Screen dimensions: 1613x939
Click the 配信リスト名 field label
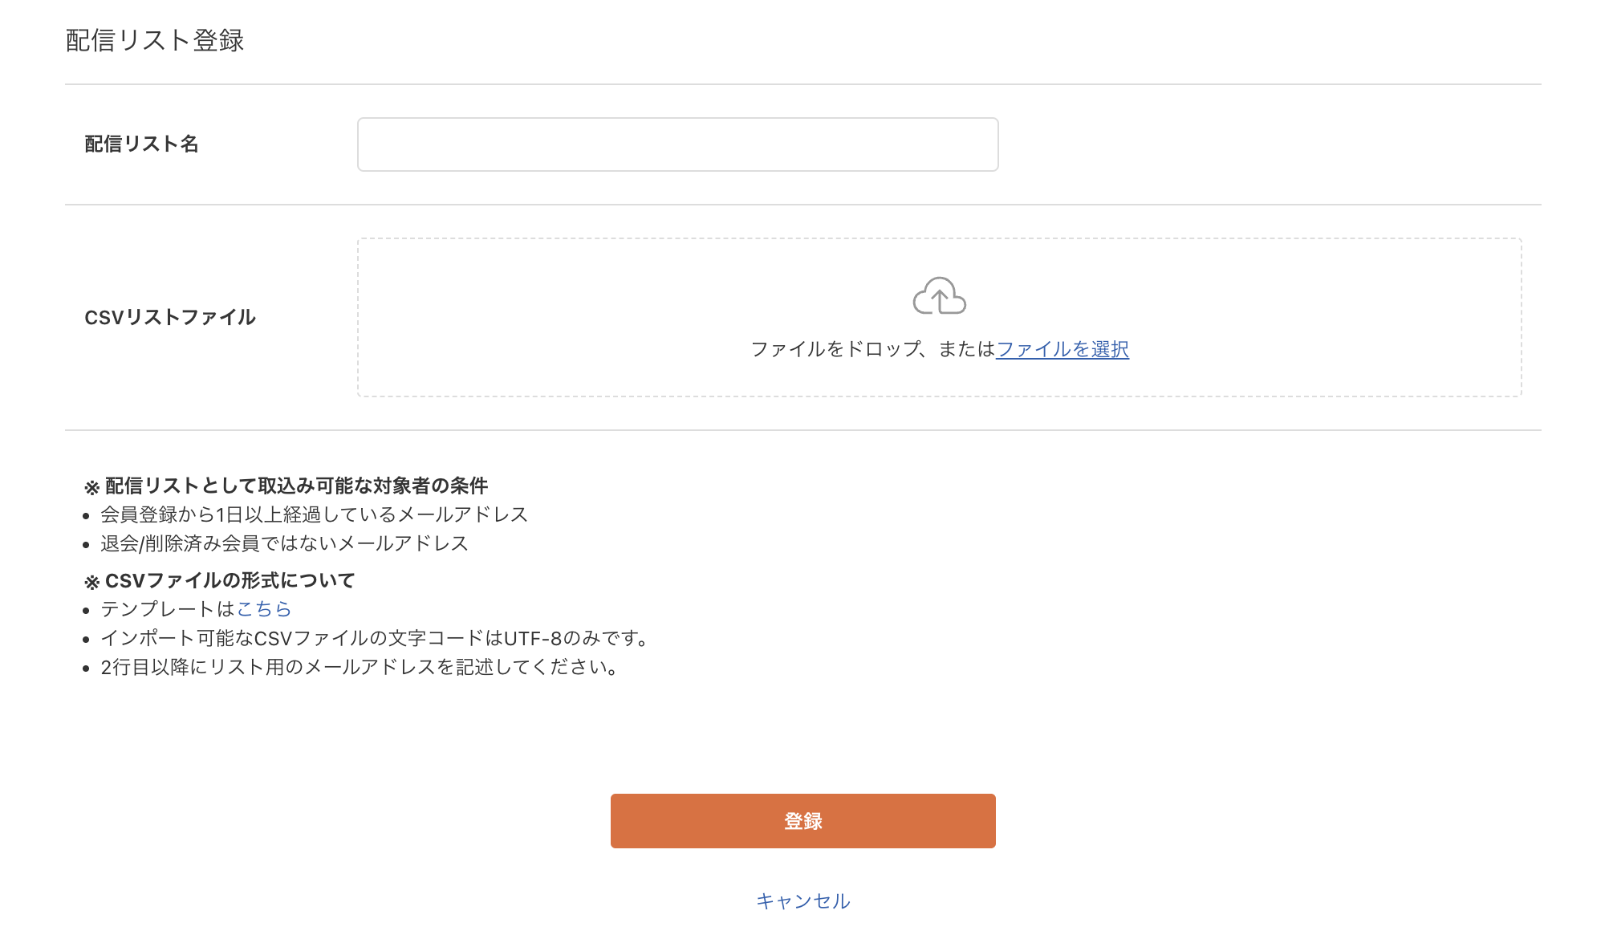(144, 144)
